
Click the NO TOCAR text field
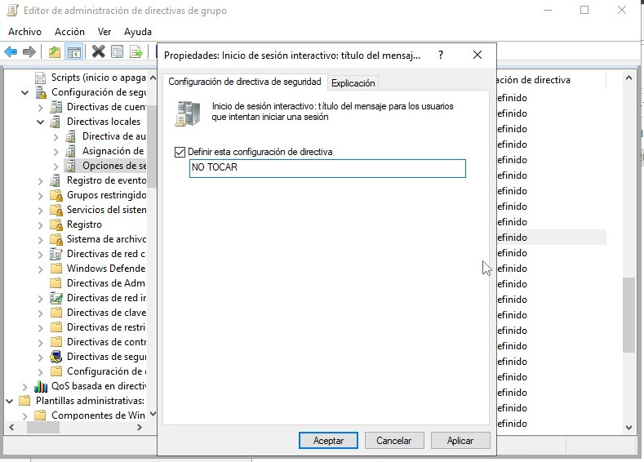click(326, 168)
